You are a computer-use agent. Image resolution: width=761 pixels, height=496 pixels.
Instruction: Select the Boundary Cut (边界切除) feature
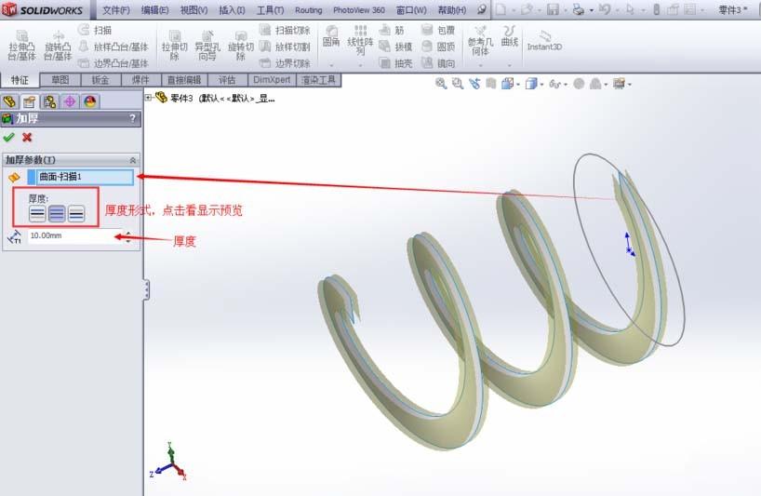[x=285, y=63]
